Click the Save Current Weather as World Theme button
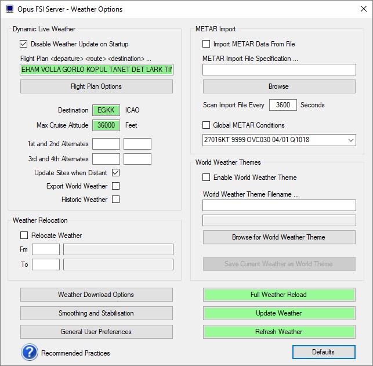Image resolution: width=373 pixels, height=366 pixels. 279,264
